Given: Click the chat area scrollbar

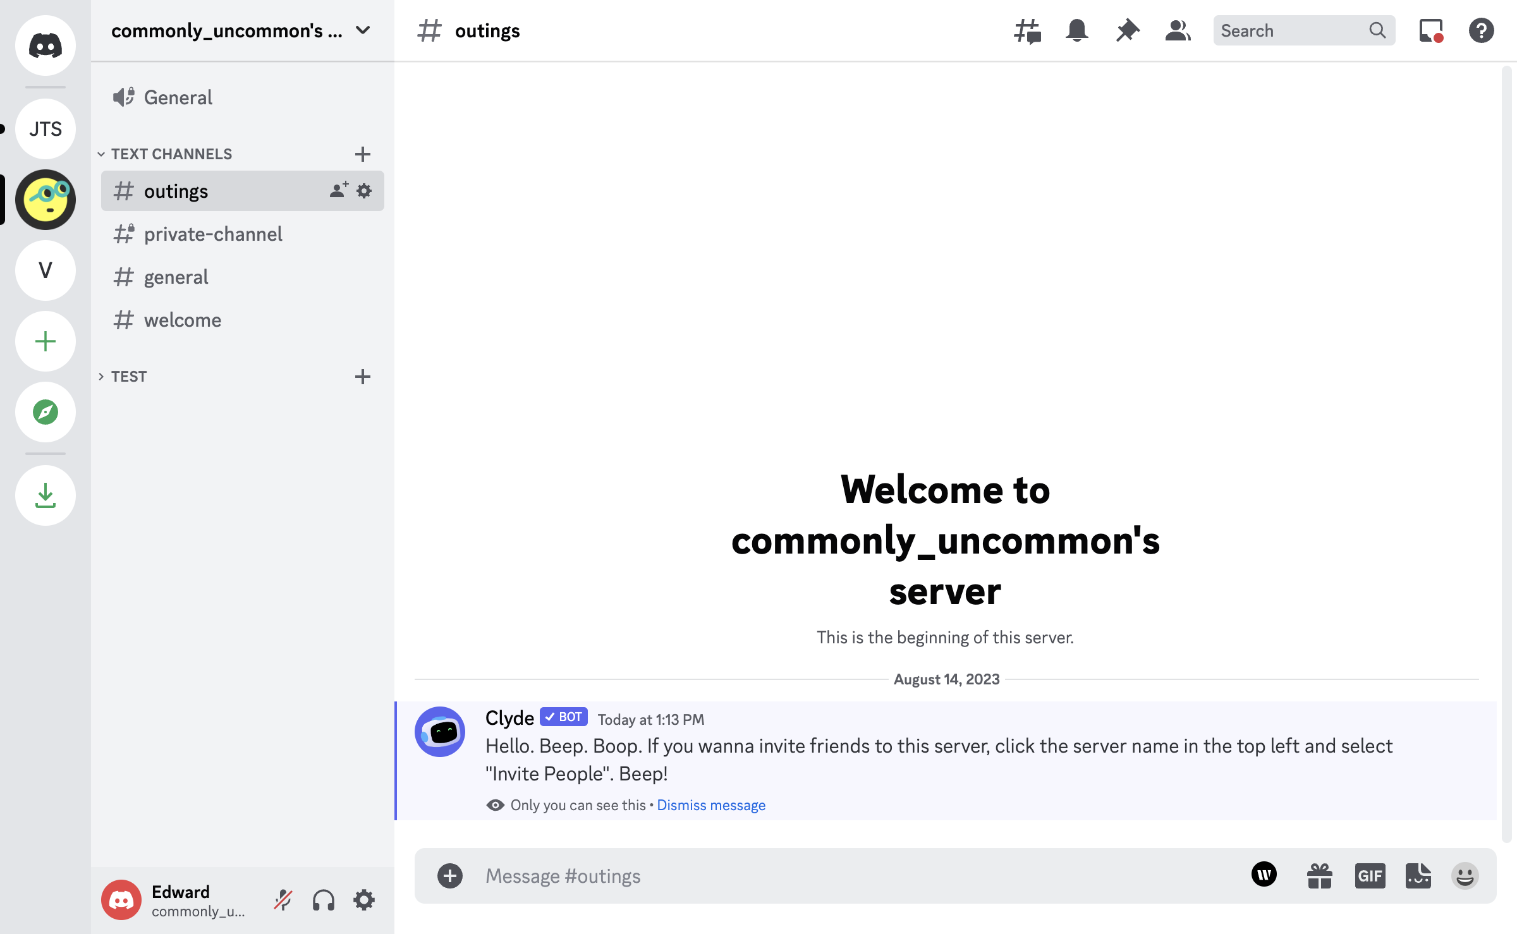Looking at the screenshot, I should pyautogui.click(x=1506, y=454).
